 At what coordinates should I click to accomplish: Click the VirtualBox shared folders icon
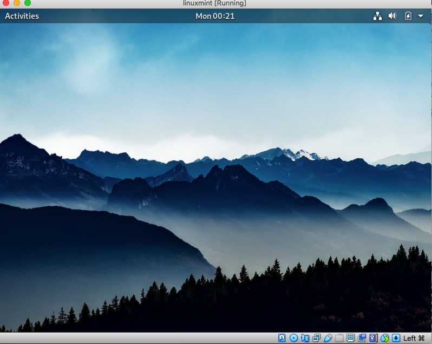click(339, 338)
